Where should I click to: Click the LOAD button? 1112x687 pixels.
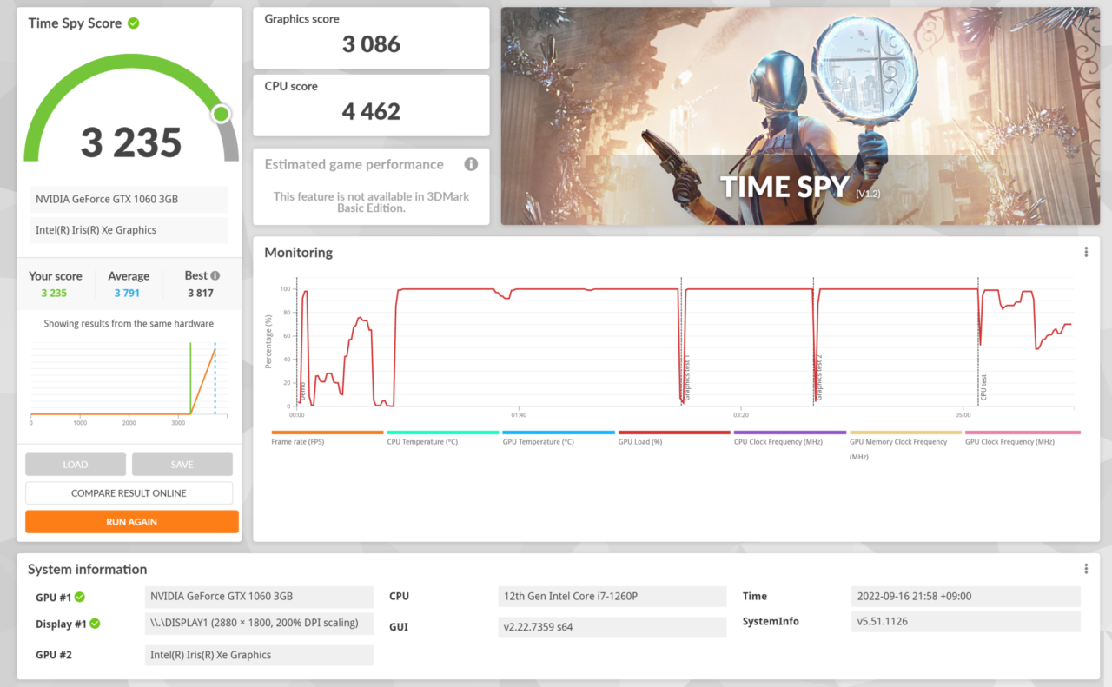pyautogui.click(x=76, y=465)
